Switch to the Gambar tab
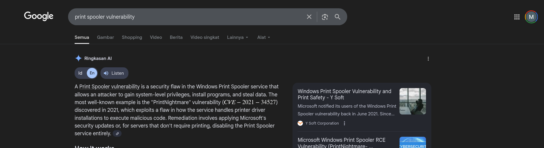Screen dimensions: 544x148 (x=105, y=37)
